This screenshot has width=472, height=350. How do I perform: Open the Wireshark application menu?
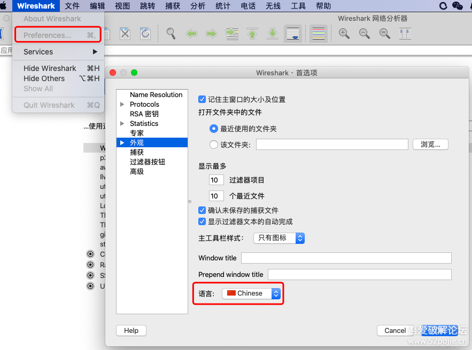coord(36,6)
